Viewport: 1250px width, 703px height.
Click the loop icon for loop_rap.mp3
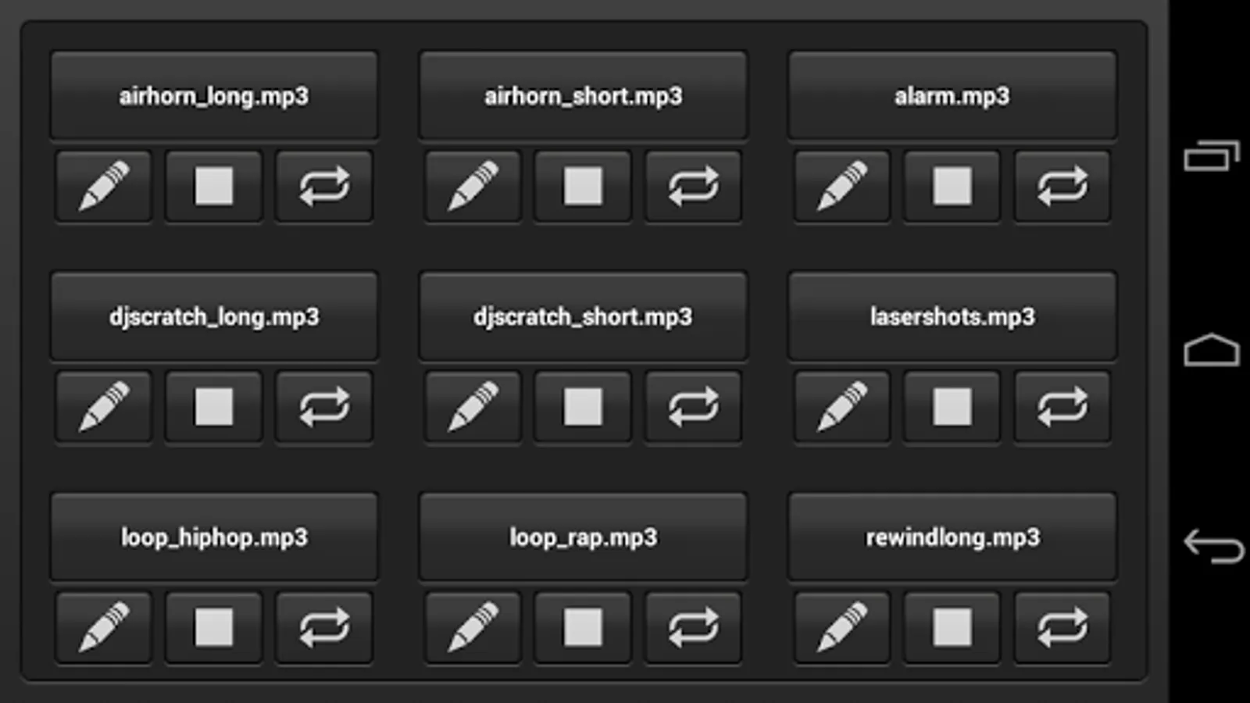pyautogui.click(x=694, y=627)
